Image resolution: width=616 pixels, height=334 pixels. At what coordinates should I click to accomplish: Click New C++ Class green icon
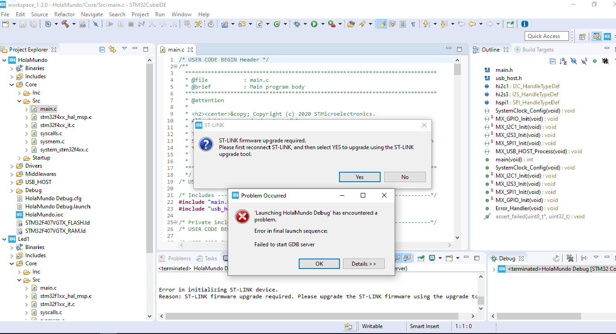[x=277, y=24]
